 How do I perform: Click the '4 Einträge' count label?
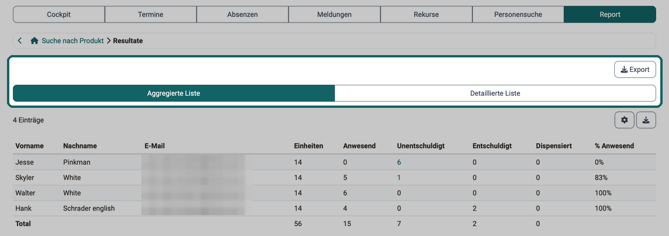[29, 121]
